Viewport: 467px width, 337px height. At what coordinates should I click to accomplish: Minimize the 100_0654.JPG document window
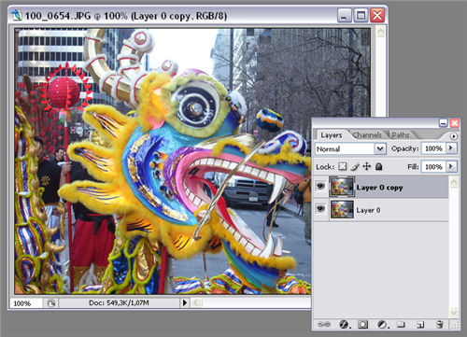point(345,15)
